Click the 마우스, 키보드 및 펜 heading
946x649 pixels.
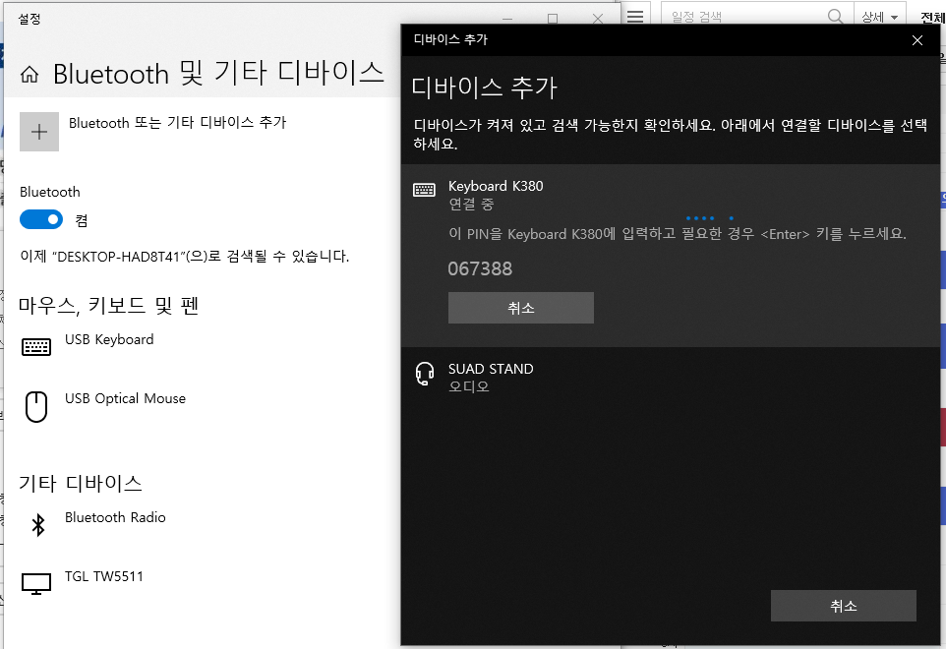pos(108,306)
